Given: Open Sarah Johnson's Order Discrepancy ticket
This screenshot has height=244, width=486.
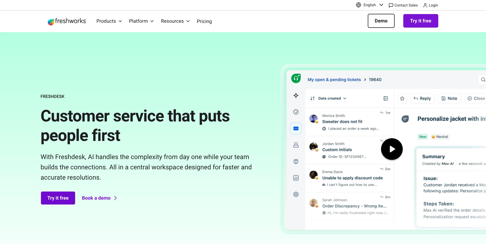Looking at the screenshot, I should (350, 206).
